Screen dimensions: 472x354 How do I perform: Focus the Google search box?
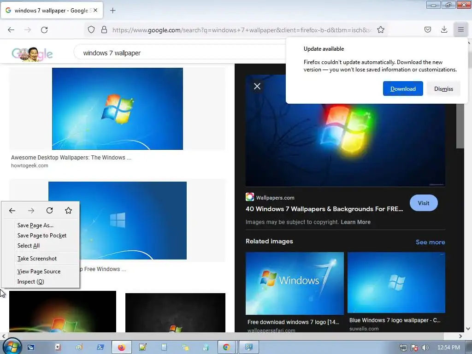(181, 53)
